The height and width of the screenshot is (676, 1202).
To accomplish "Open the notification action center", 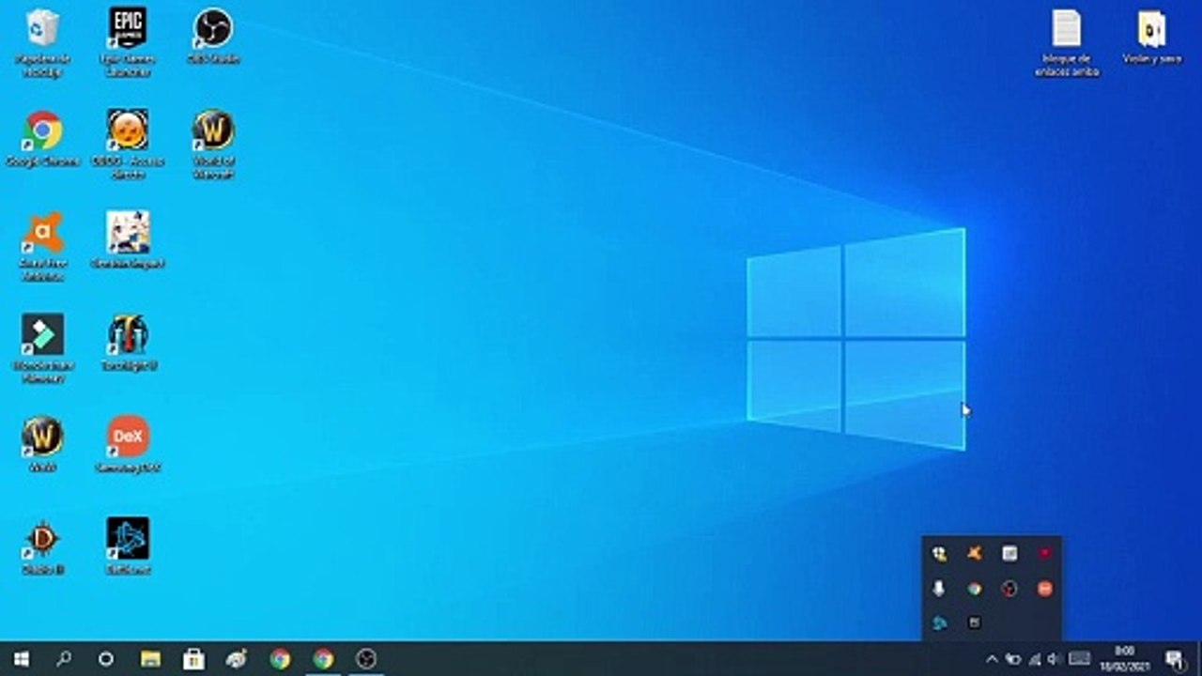I will click(1174, 659).
